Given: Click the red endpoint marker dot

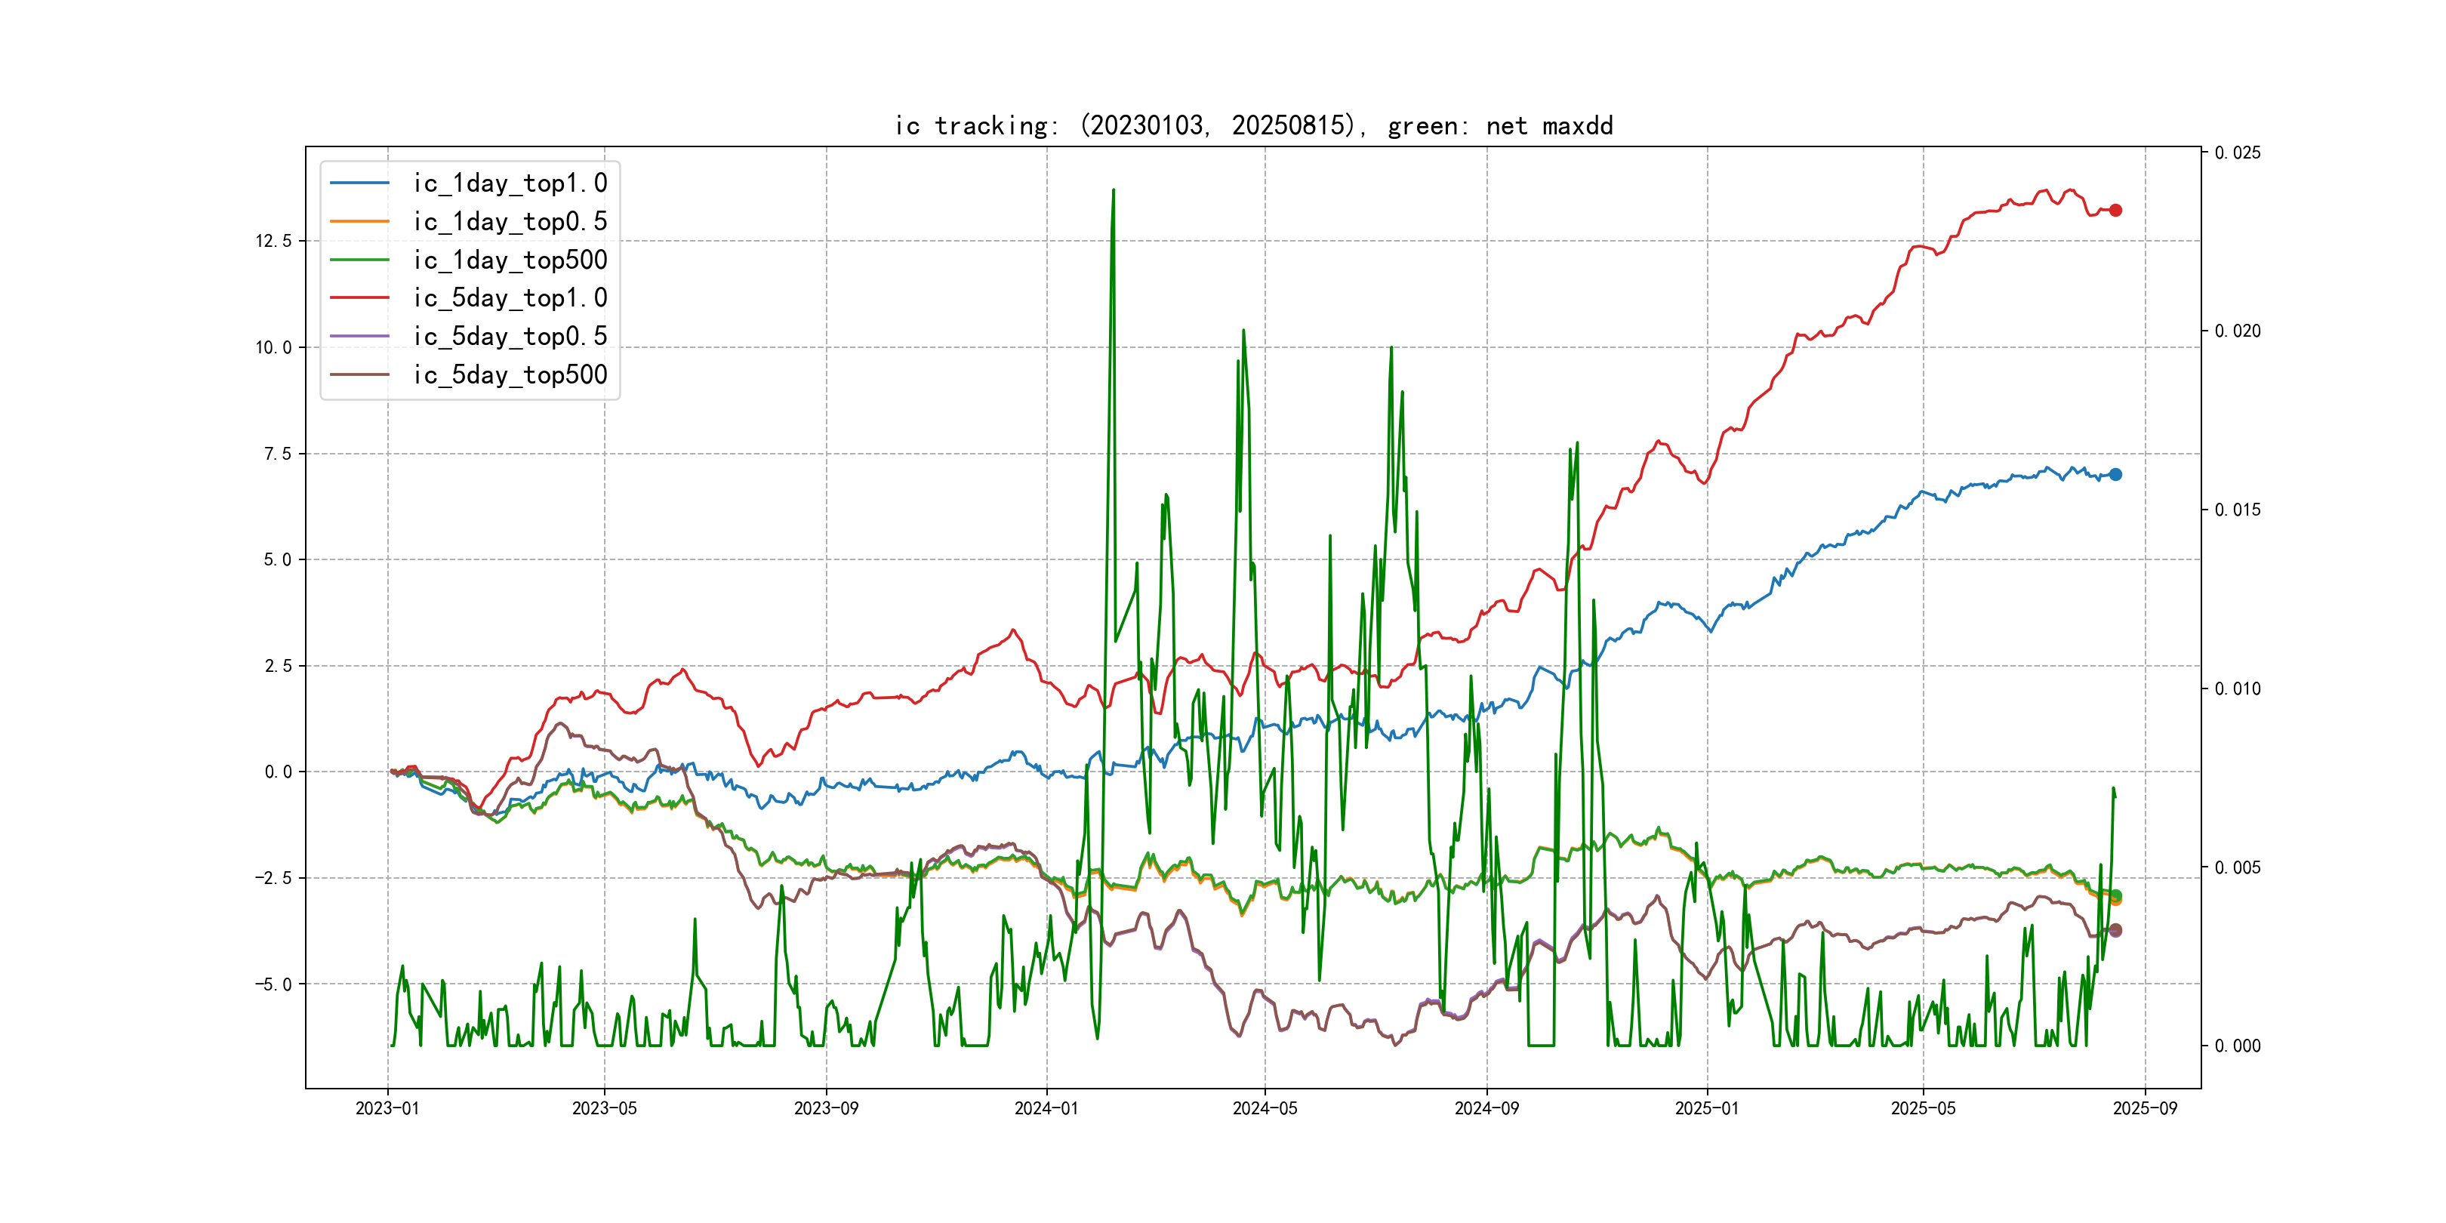Looking at the screenshot, I should [2115, 210].
